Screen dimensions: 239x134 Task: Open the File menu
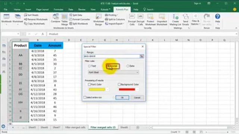(6, 9)
